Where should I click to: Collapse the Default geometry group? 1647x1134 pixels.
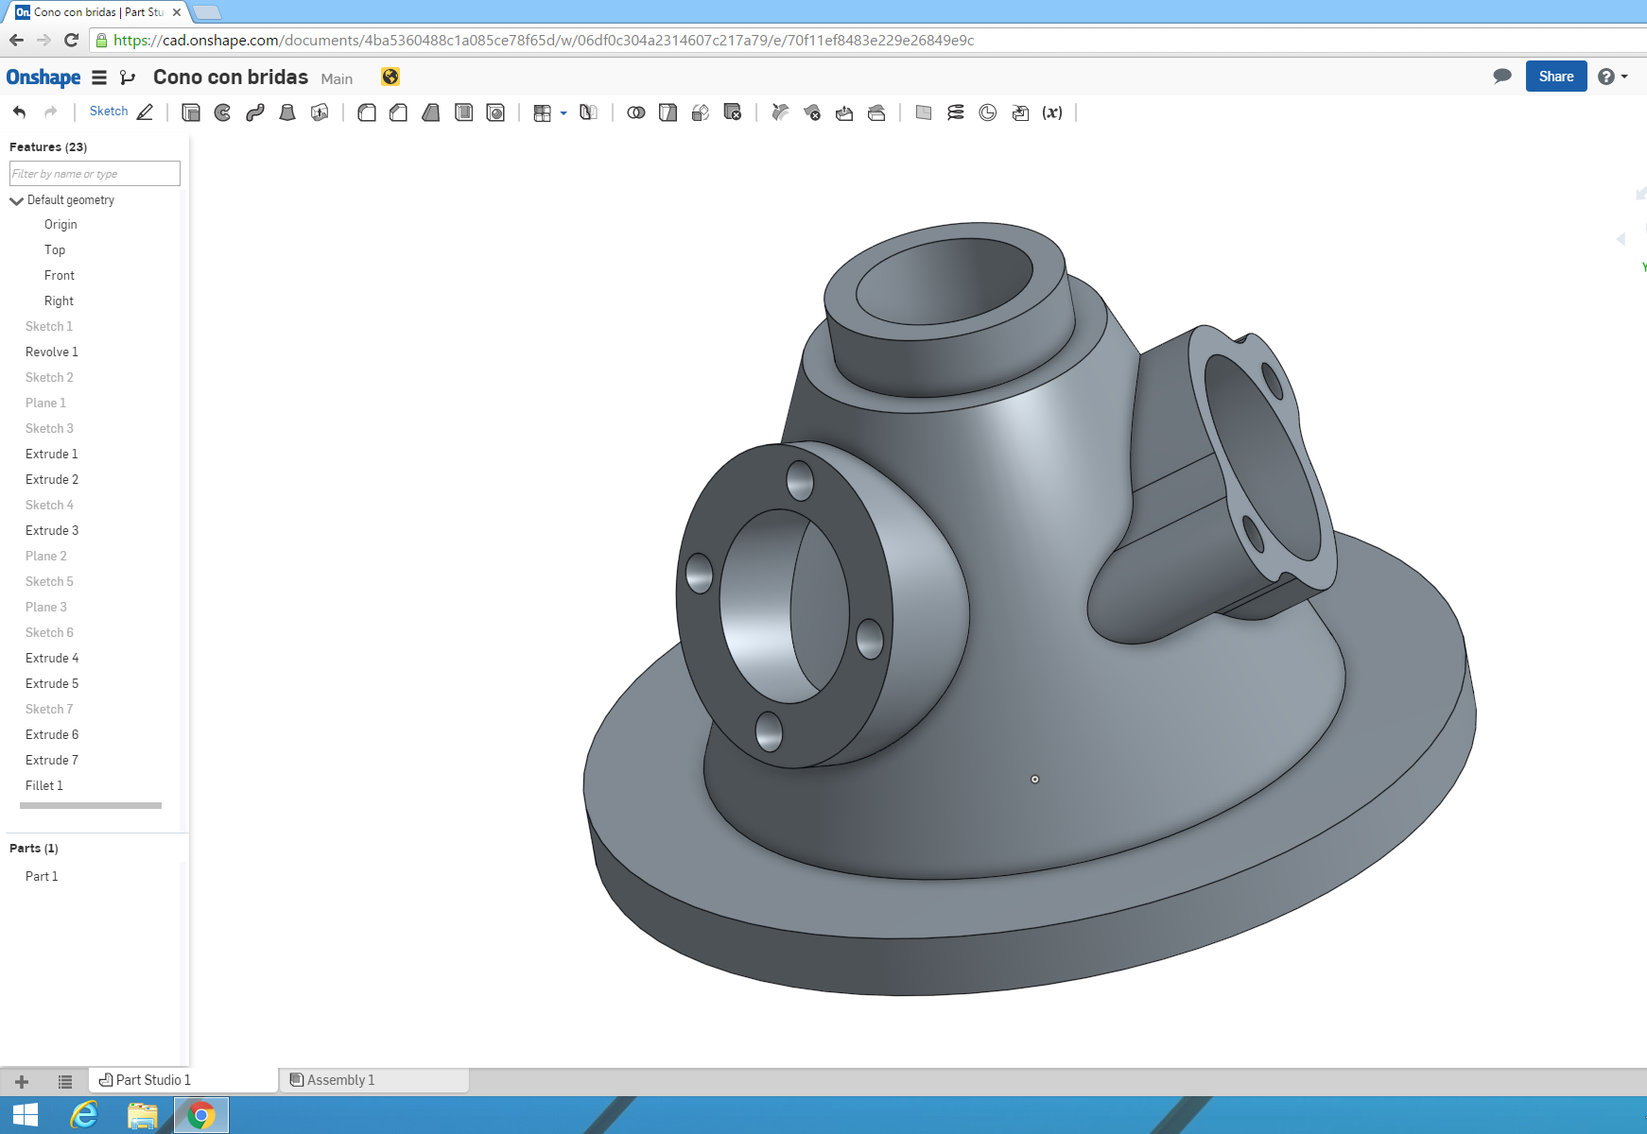[x=16, y=200]
